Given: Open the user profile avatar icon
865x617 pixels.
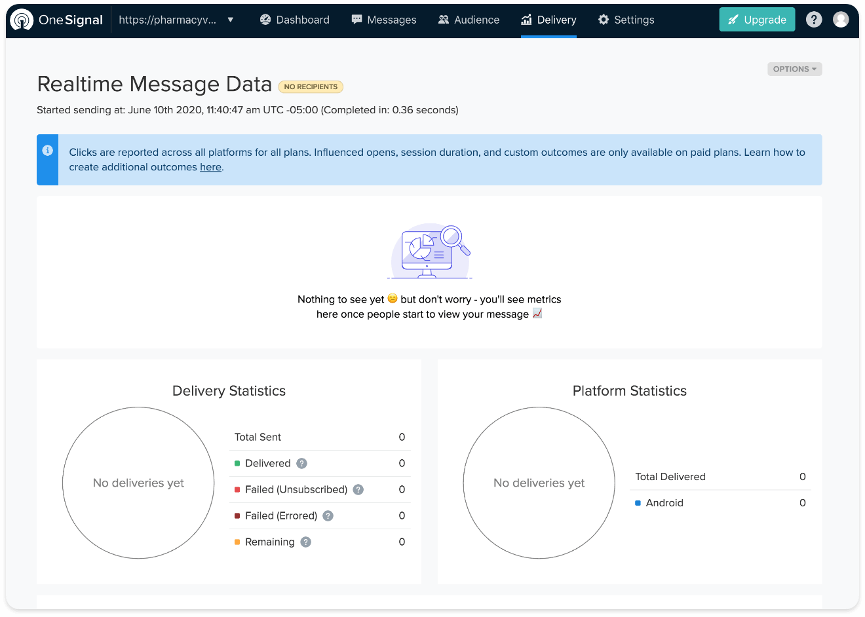Looking at the screenshot, I should click(841, 20).
